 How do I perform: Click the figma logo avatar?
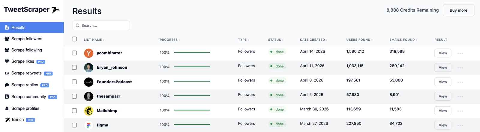point(88,125)
